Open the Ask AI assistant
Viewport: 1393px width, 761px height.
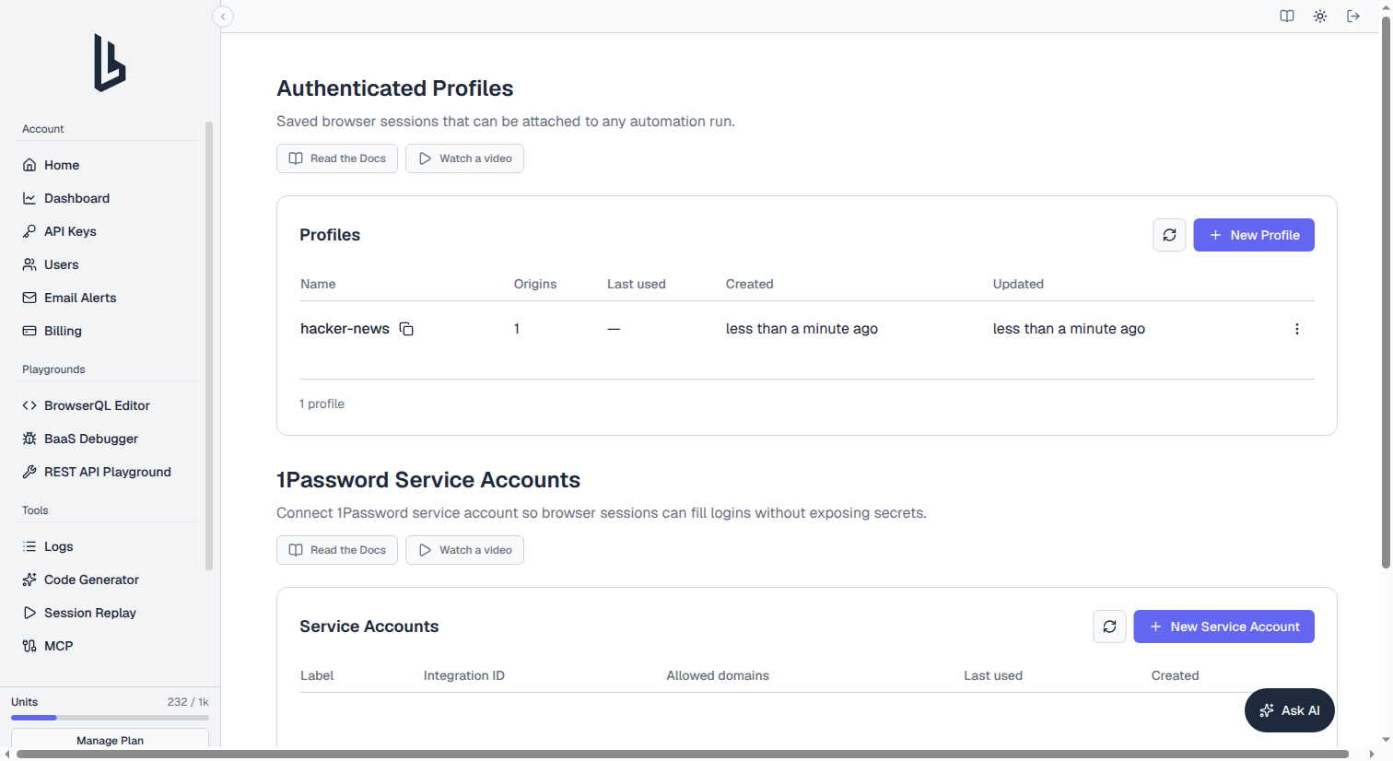[1290, 710]
